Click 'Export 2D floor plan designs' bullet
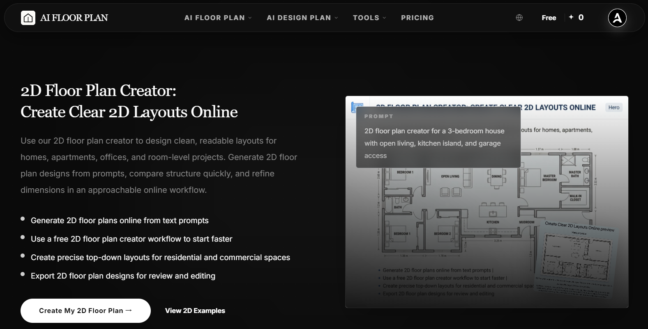The width and height of the screenshot is (648, 329). pyautogui.click(x=123, y=276)
